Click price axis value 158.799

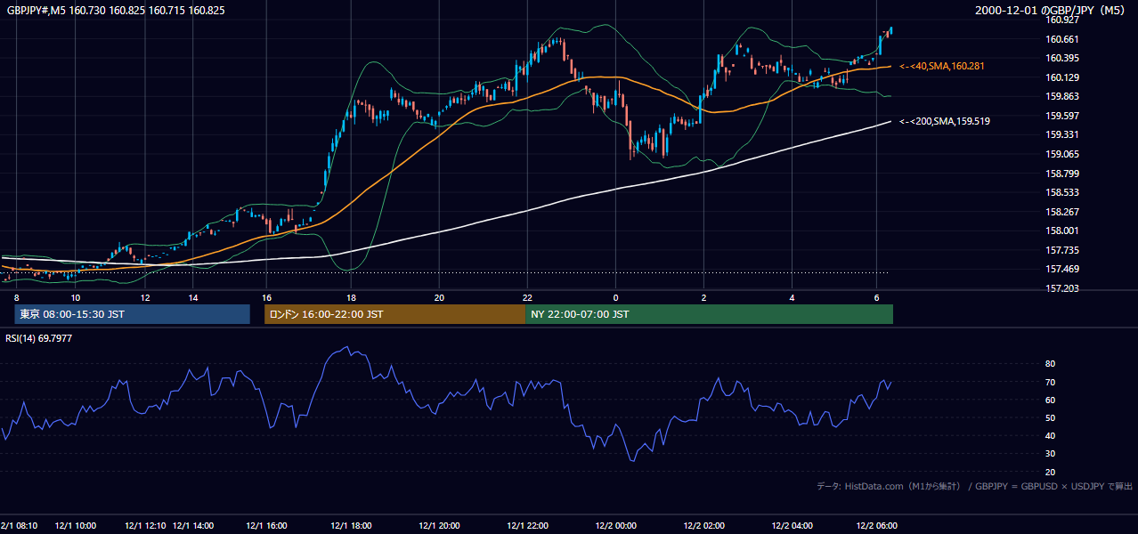pos(1063,174)
